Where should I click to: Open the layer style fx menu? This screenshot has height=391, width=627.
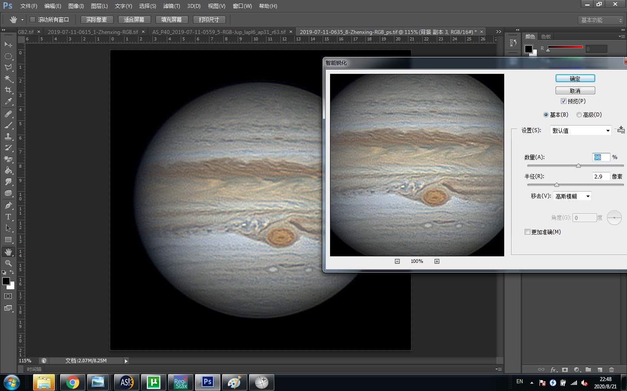553,370
